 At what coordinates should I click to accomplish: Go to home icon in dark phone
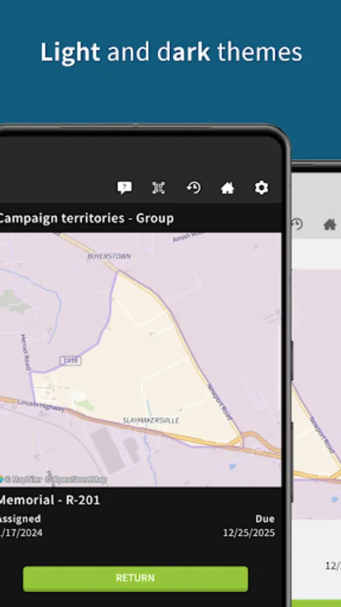coord(227,187)
